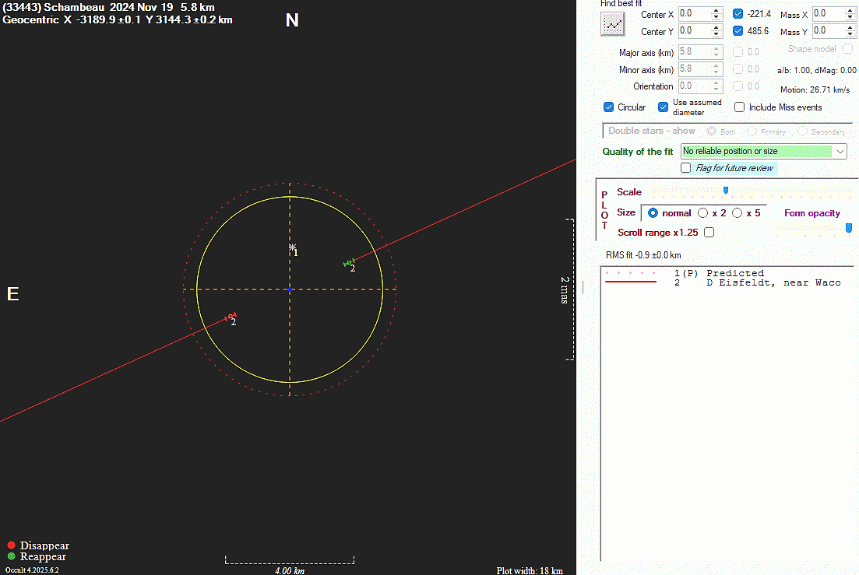Screen dimensions: 859x575
Task: Click the 'Occult 4.2025.6.2' version text
Action: click(32, 570)
